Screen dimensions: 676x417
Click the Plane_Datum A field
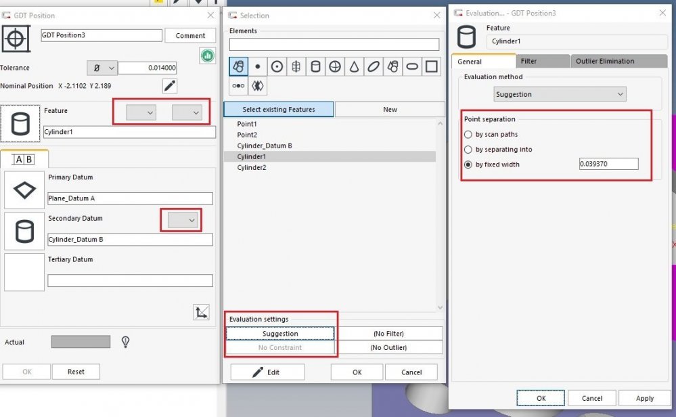coord(130,198)
